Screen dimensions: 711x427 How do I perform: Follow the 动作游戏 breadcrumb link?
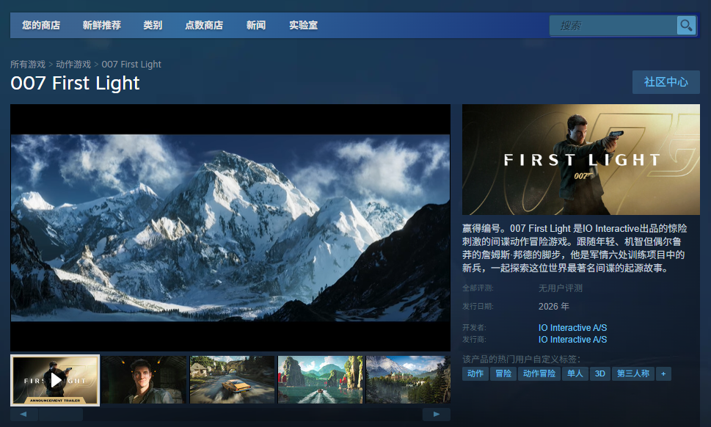click(73, 65)
